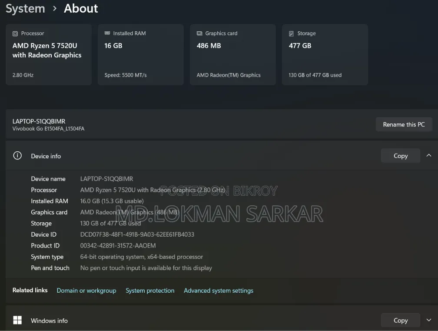Open System protection link

(150, 291)
